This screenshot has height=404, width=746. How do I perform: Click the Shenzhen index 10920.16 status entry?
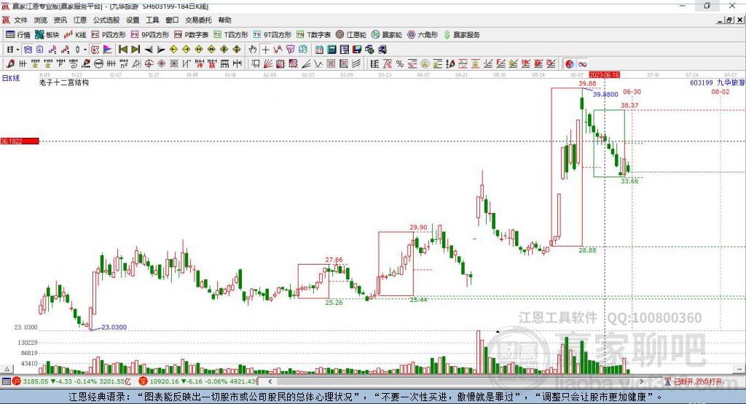pos(198,381)
